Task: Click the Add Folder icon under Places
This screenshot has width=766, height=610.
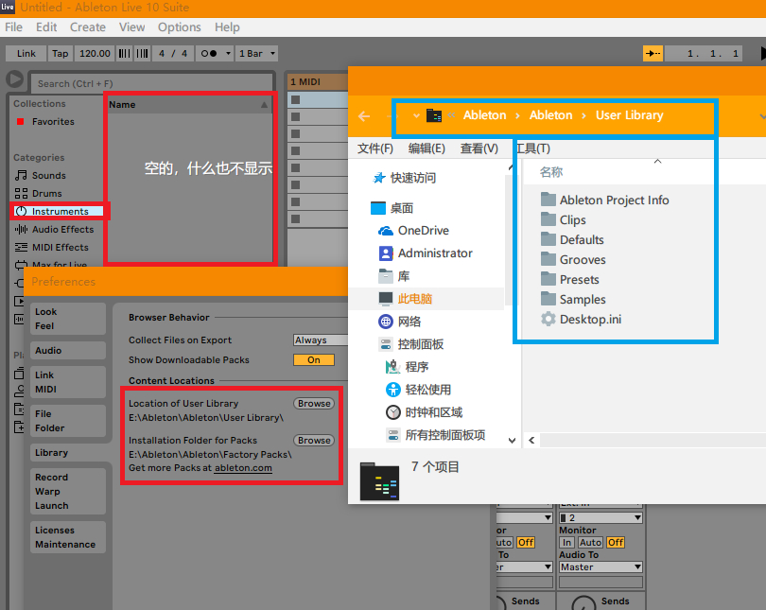Action: coord(20,427)
